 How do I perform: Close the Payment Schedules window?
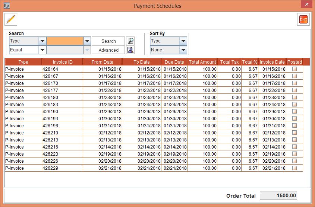coord(306,5)
